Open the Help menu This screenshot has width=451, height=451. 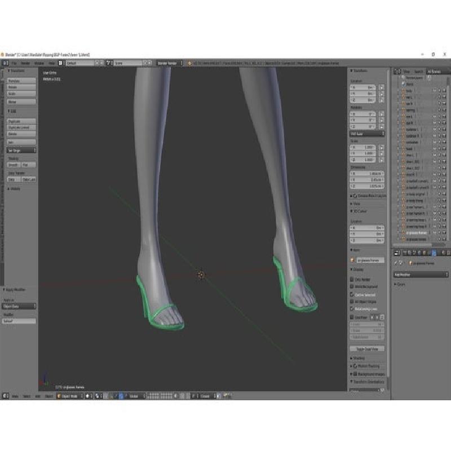(51, 63)
